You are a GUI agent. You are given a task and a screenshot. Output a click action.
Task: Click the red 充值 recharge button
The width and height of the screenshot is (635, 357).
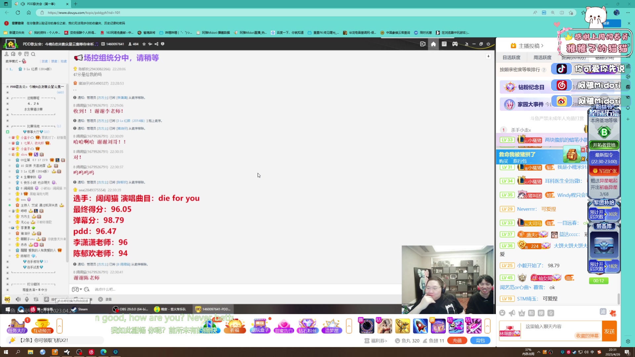pyautogui.click(x=457, y=340)
